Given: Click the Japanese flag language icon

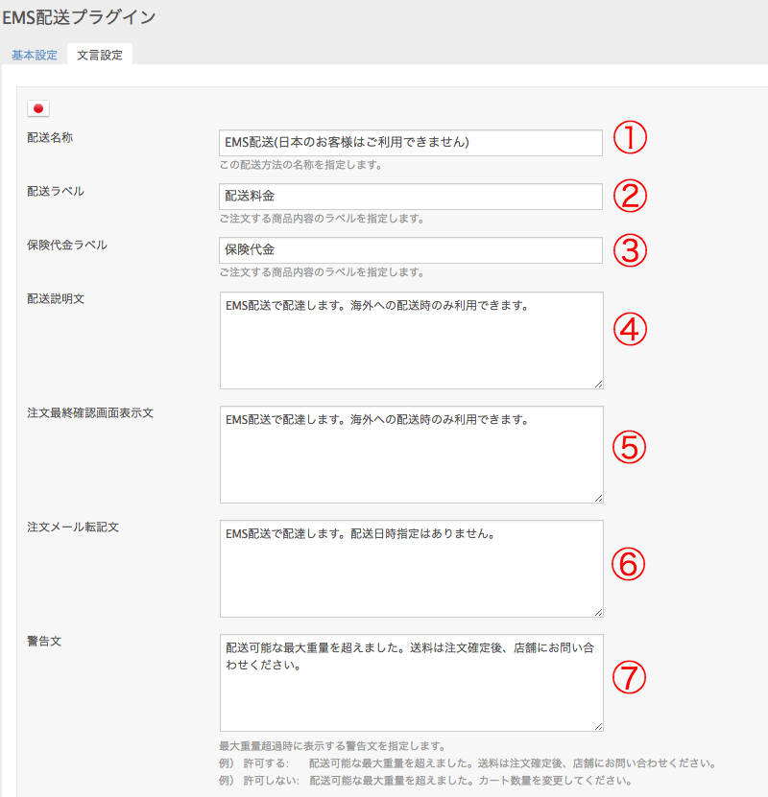Looking at the screenshot, I should pyautogui.click(x=39, y=108).
